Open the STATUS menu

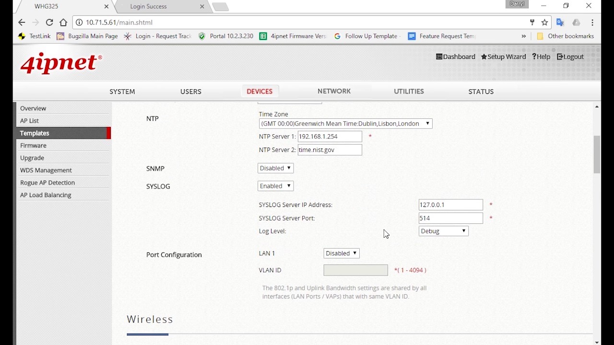point(481,92)
